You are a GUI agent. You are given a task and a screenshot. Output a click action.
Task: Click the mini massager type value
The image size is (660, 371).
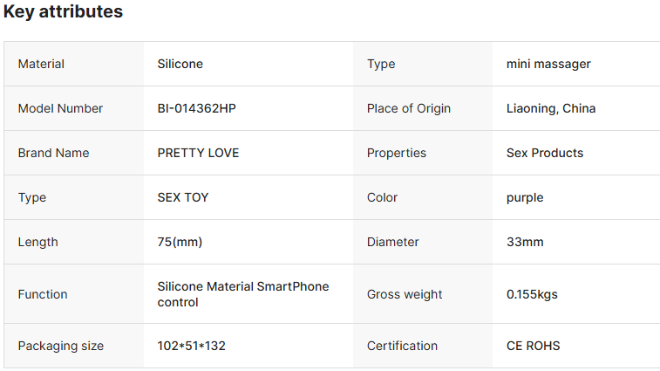pos(548,64)
